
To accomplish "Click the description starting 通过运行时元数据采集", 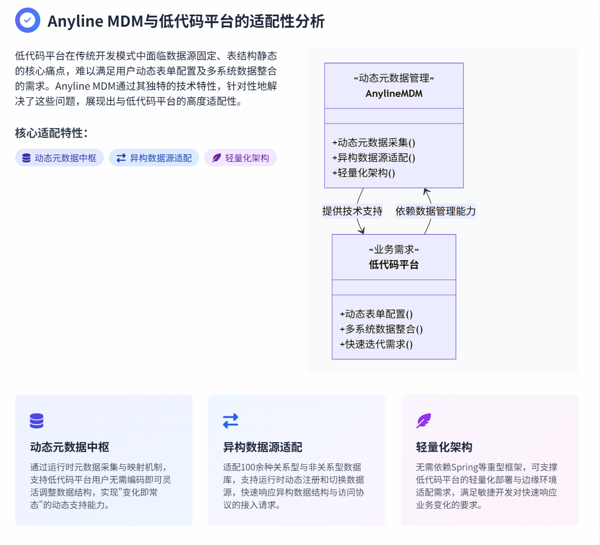I will 101,486.
